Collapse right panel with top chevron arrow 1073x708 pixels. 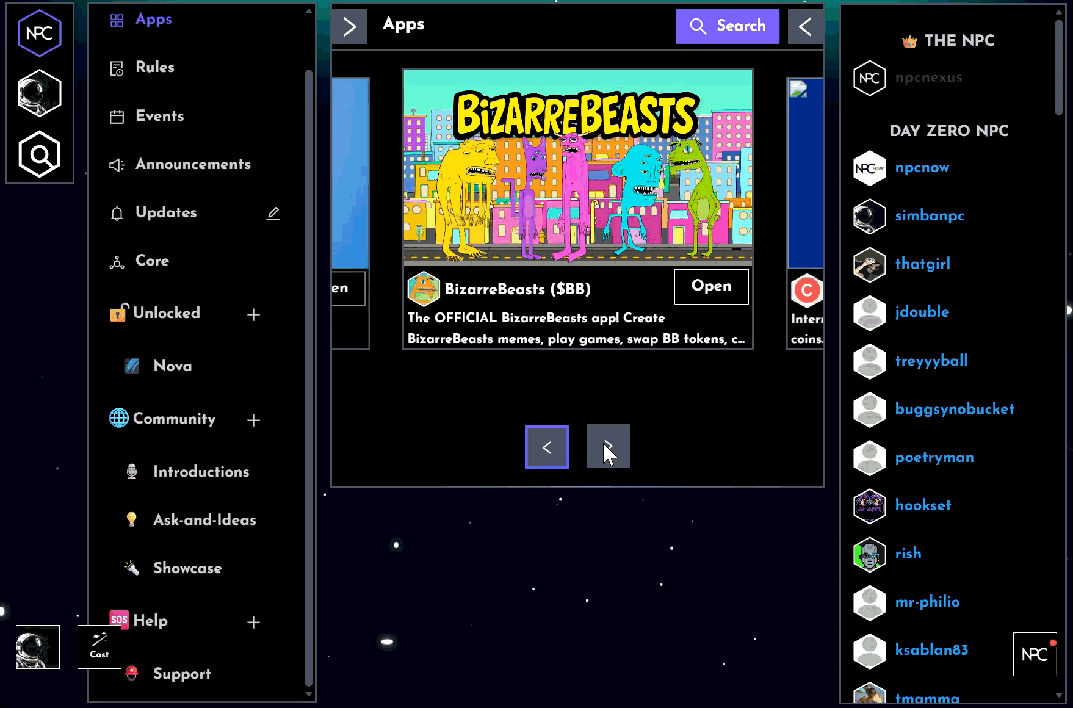tap(806, 26)
